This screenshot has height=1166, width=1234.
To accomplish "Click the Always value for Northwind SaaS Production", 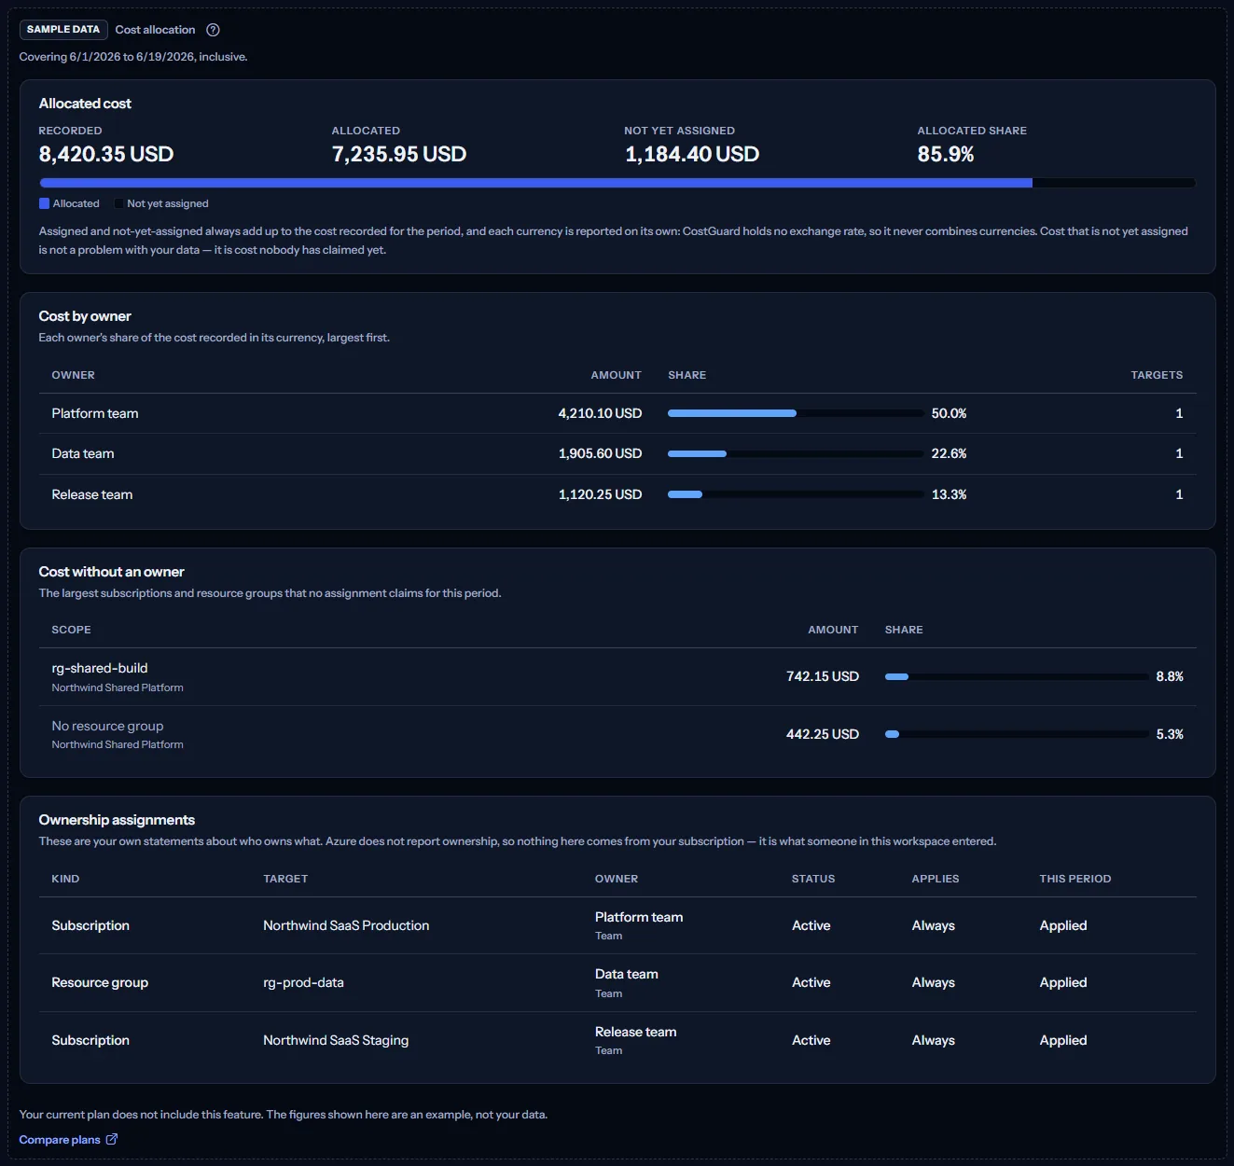I will pyautogui.click(x=934, y=925).
